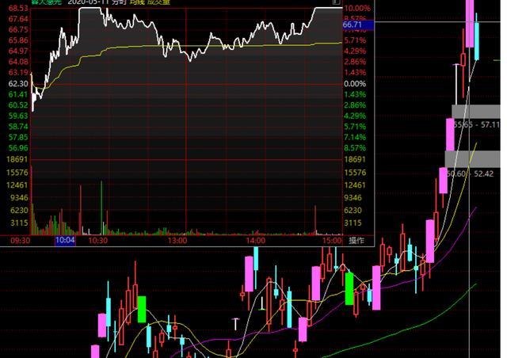Viewport: 507px width, 358px height.
Task: Click the 56.96 lowest price label
Action: pos(18,148)
